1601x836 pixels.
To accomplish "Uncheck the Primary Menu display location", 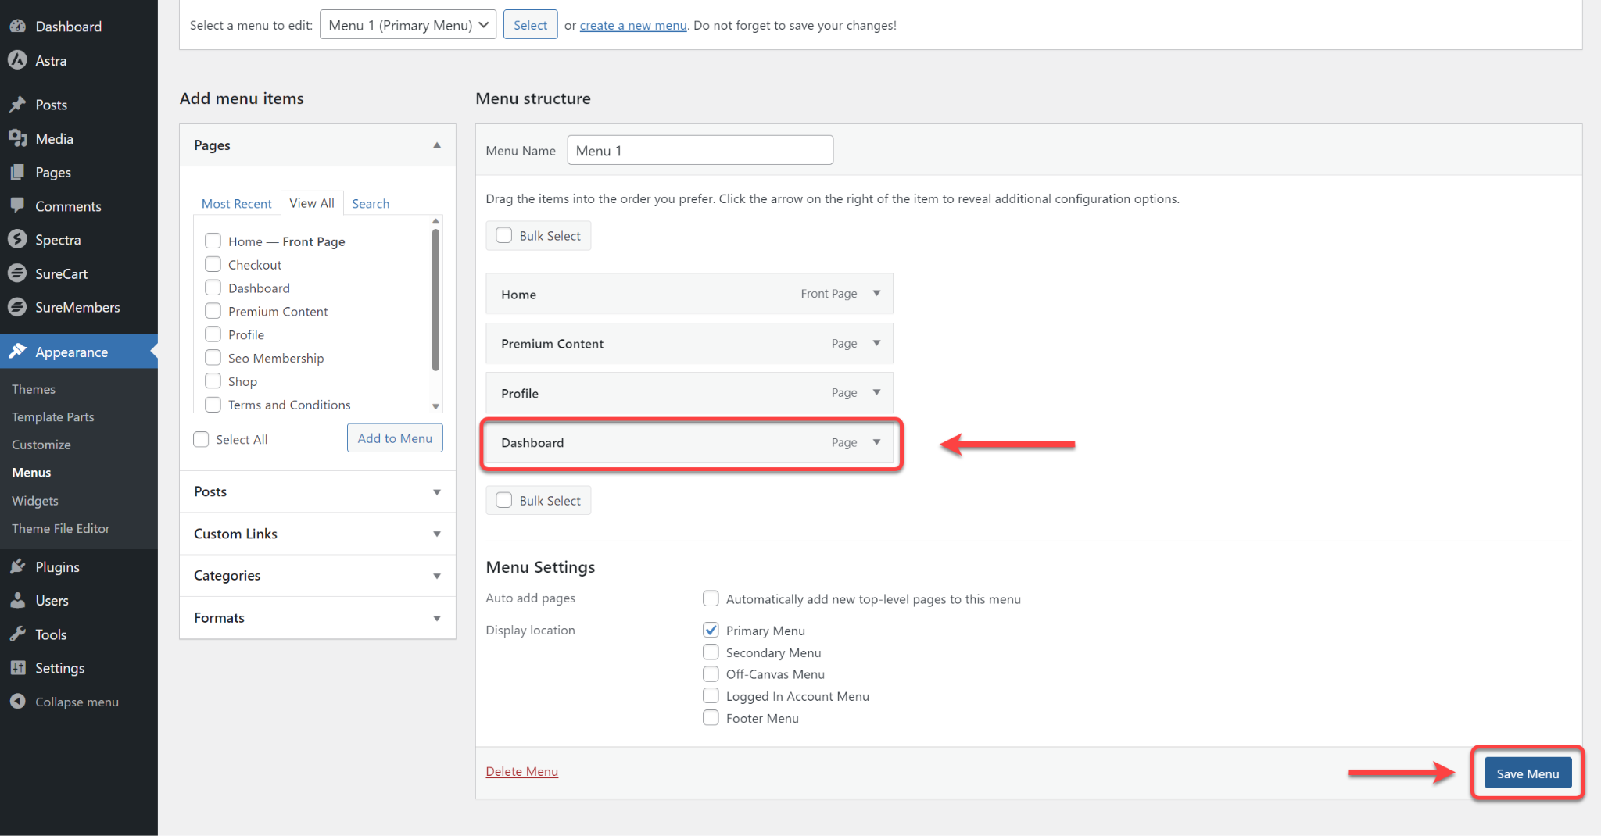I will click(711, 630).
